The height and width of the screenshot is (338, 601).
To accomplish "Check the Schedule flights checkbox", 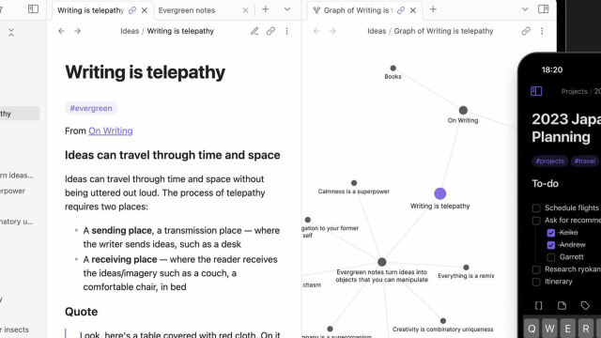I will tap(536, 208).
